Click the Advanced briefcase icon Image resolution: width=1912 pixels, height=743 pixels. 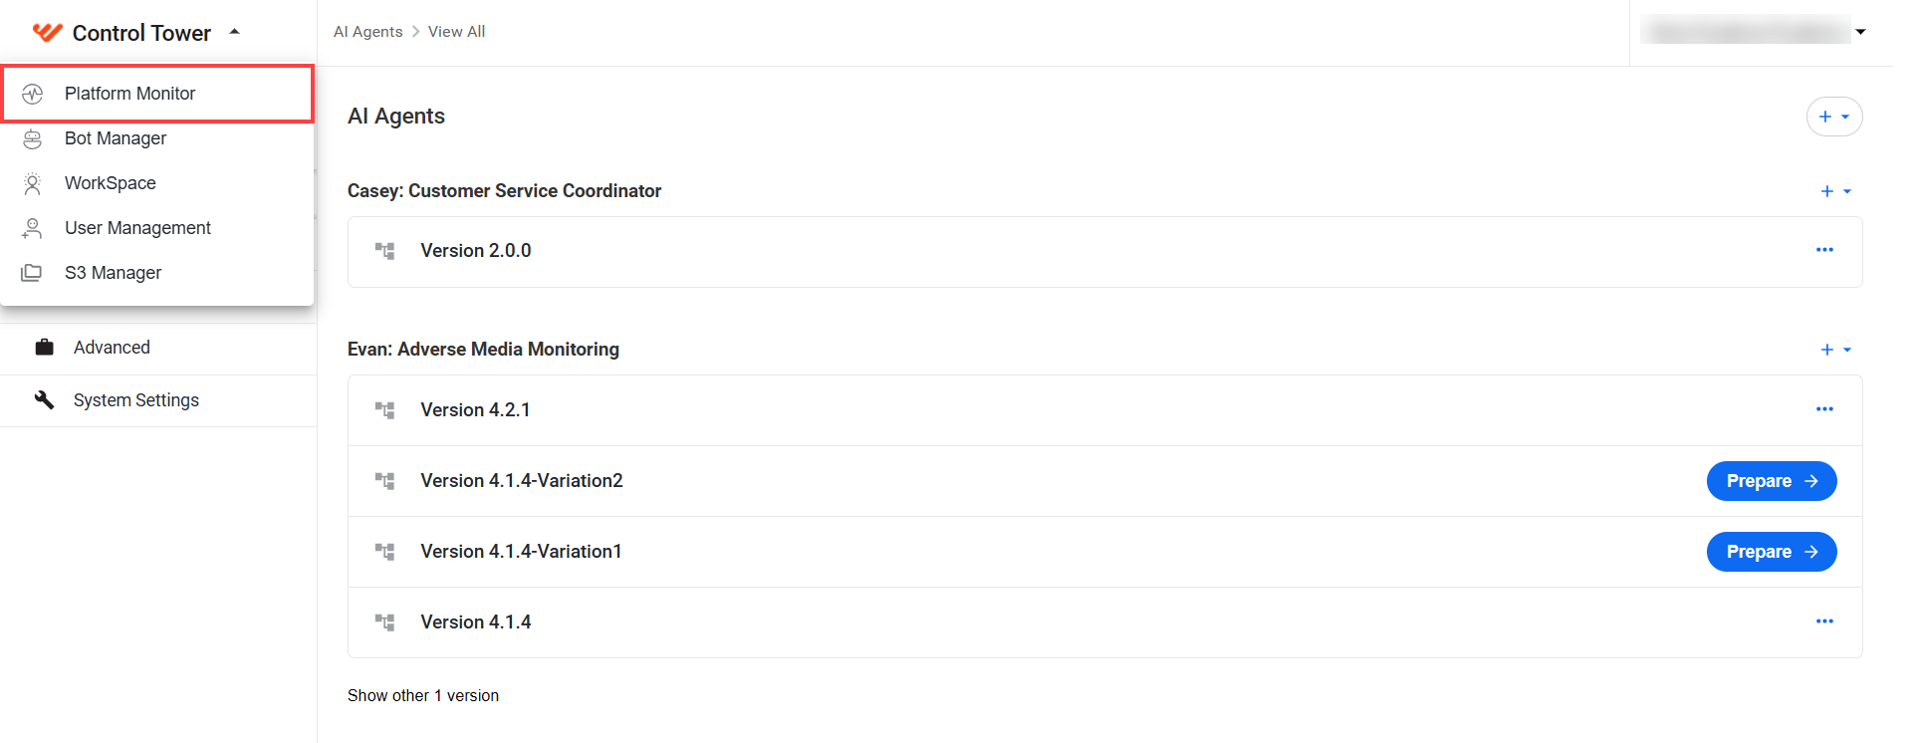pos(44,348)
